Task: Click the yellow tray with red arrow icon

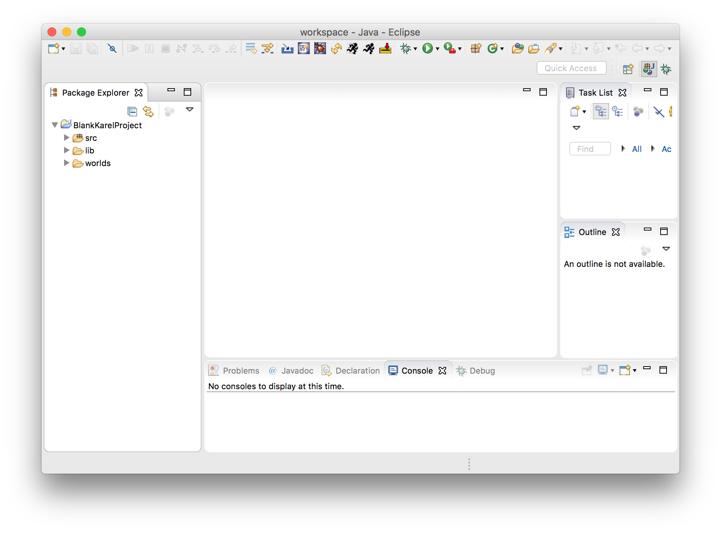Action: 385,49
